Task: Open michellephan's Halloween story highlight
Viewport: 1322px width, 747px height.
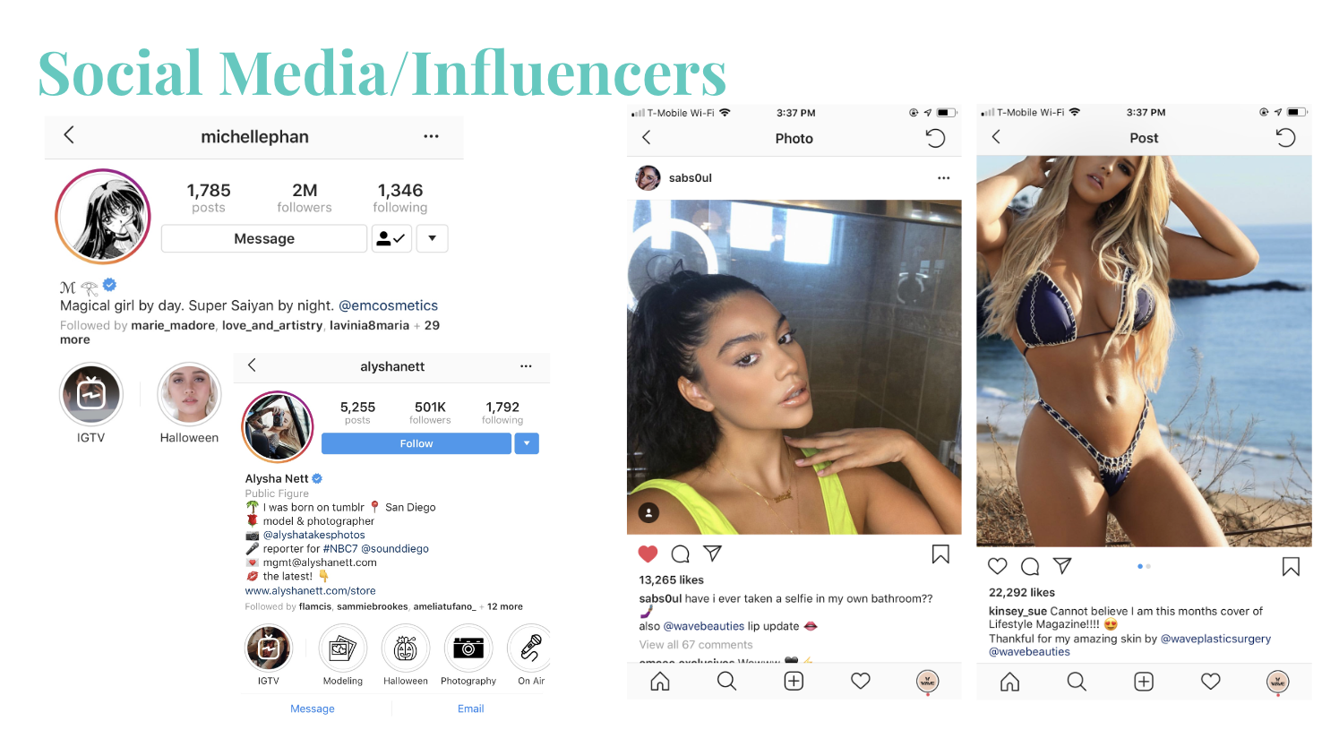Action: click(x=189, y=394)
